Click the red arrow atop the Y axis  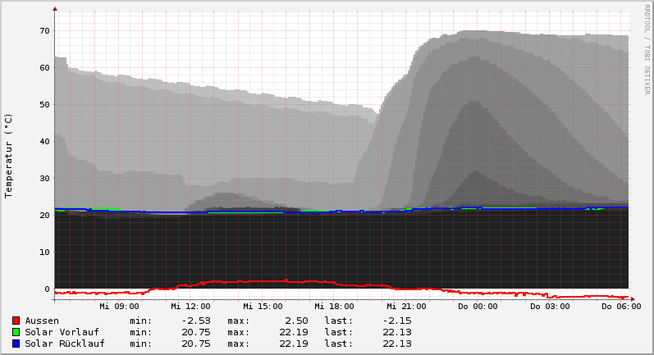(55, 9)
